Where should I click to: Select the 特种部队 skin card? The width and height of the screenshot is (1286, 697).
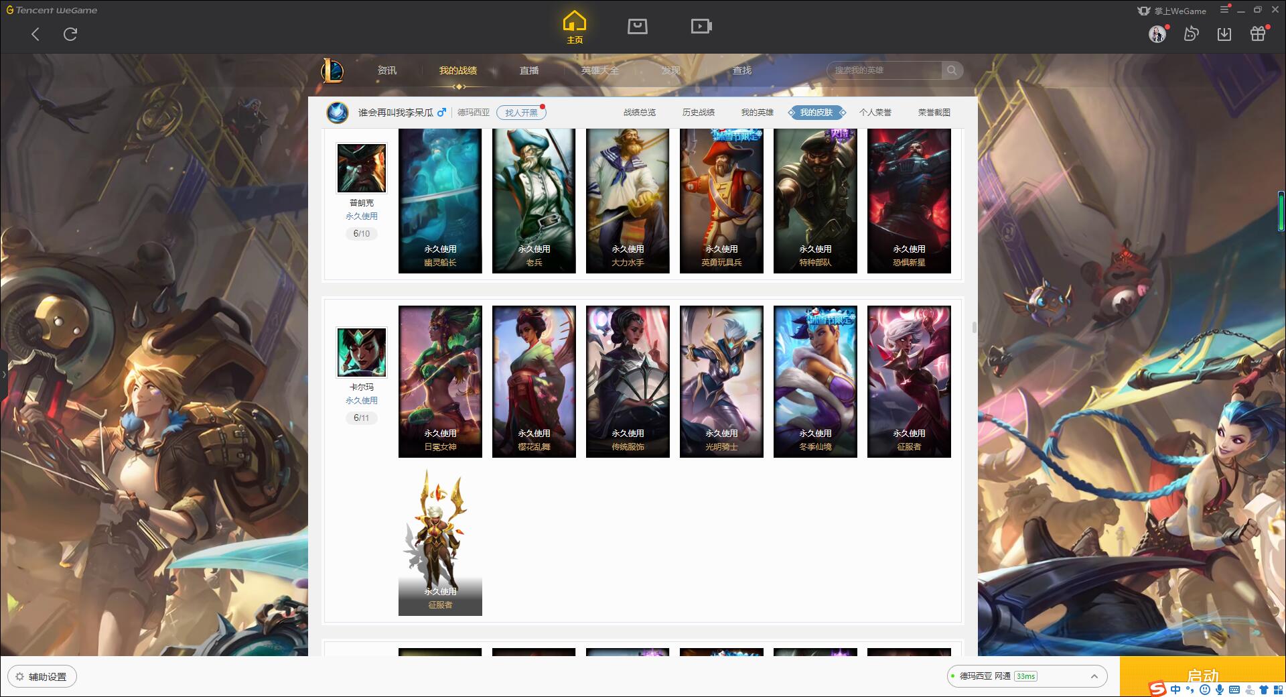click(815, 201)
